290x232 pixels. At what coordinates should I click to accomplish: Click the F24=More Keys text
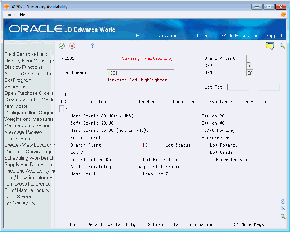click(247, 224)
